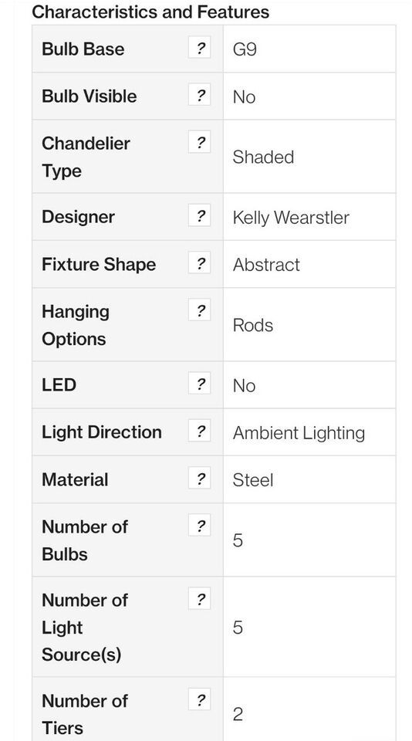Show help for Number of Tiers
Screen dimensions: 412x741
(199, 699)
